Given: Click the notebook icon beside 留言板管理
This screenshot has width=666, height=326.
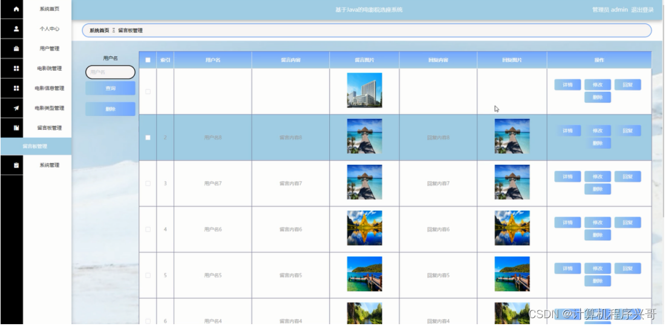Looking at the screenshot, I should click(x=16, y=127).
